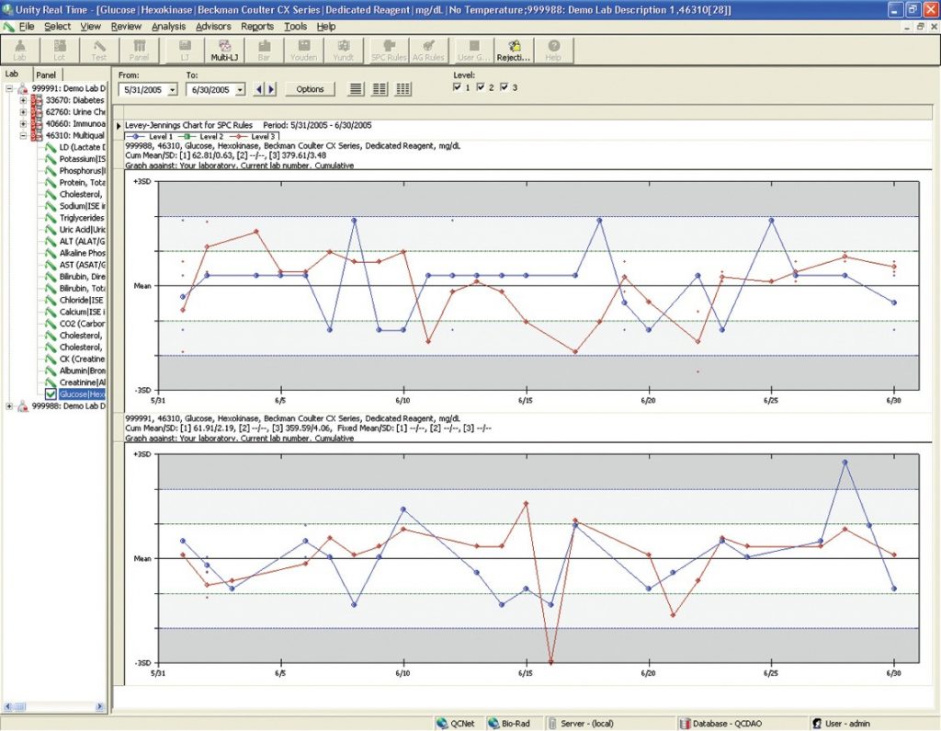The width and height of the screenshot is (941, 731).
Task: Open the Yundt chart tool
Action: [x=344, y=50]
